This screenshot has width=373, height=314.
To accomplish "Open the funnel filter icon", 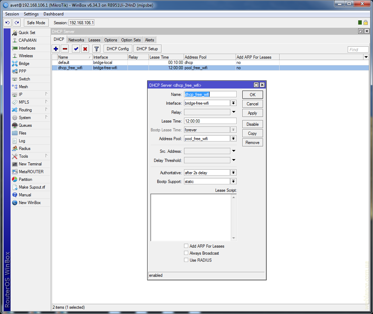I will click(x=97, y=49).
